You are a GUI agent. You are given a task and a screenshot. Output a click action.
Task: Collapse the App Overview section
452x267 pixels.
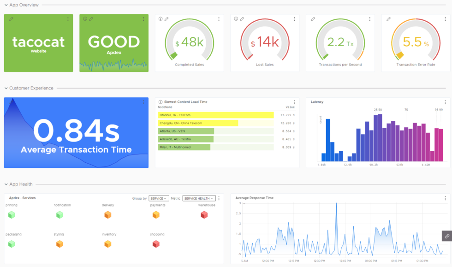(x=5, y=6)
